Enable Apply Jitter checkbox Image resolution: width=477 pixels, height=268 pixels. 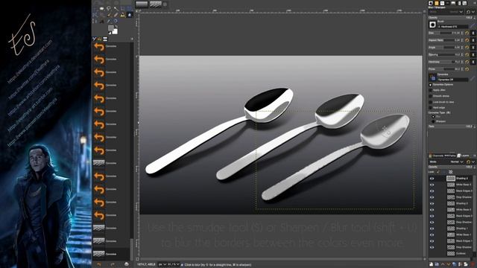pyautogui.click(x=431, y=90)
